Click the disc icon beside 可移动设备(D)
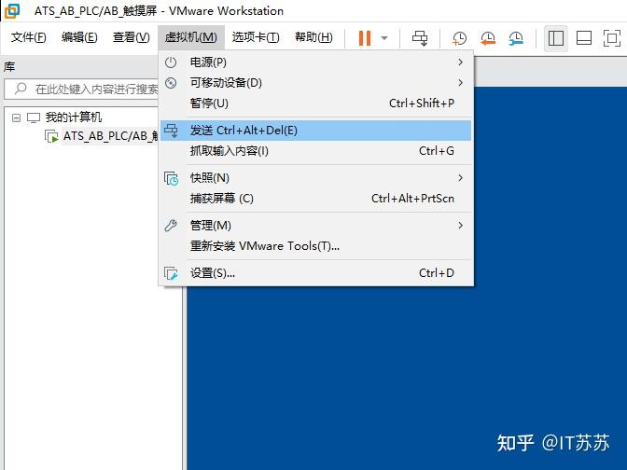This screenshot has height=470, width=627. pos(171,83)
